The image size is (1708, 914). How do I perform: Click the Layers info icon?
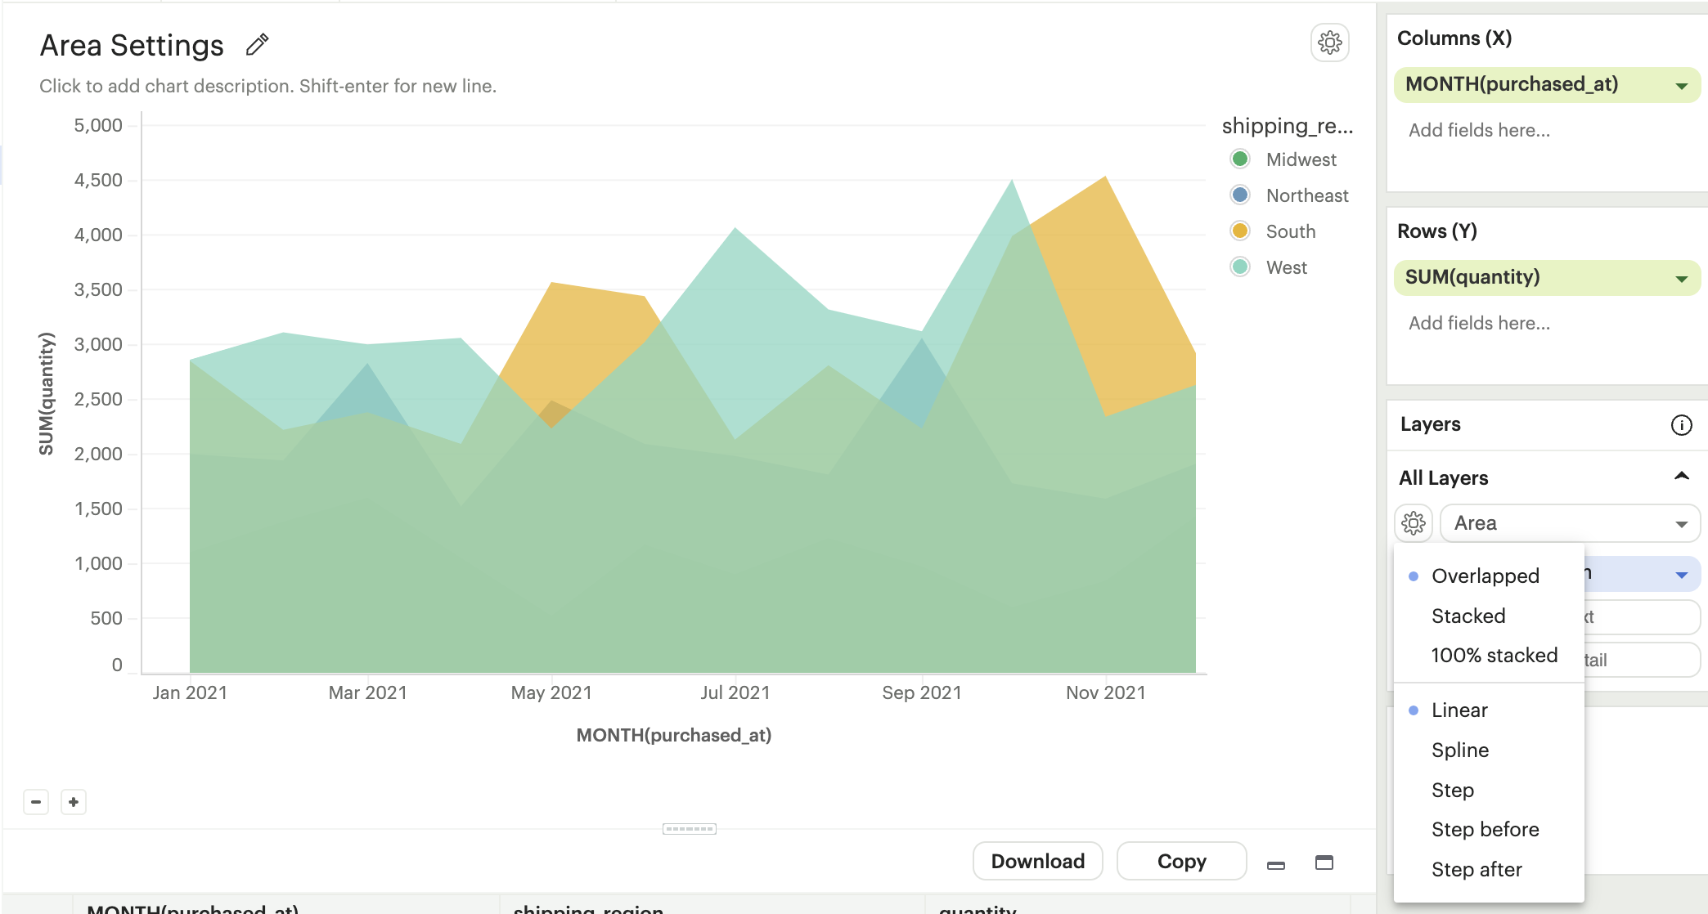(x=1681, y=425)
